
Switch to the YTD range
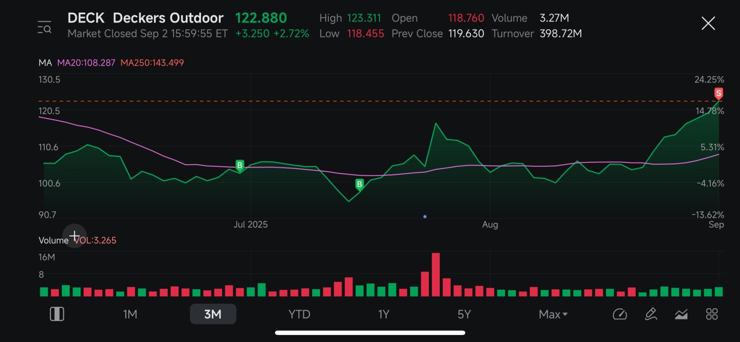point(299,314)
